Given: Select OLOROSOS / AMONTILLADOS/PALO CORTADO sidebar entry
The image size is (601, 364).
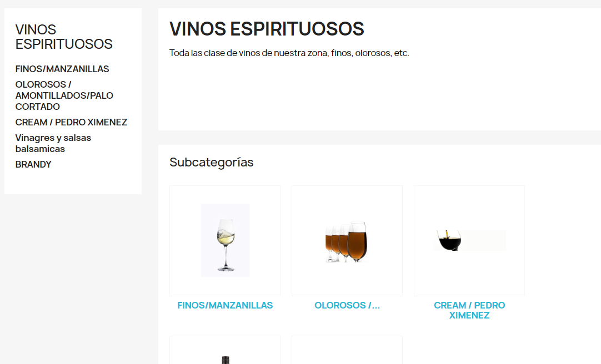Looking at the screenshot, I should pos(64,95).
